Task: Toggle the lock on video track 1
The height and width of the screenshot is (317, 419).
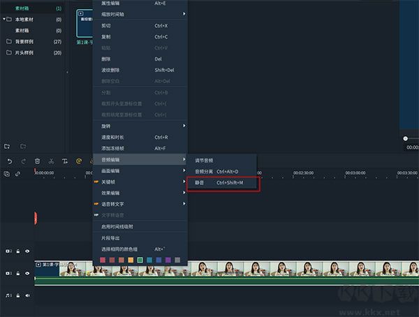Action: pos(18,274)
